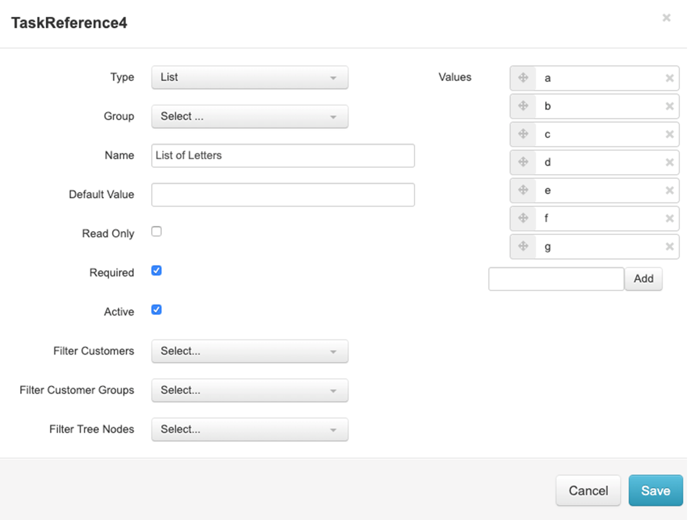This screenshot has width=693, height=520.
Task: Open the Type dropdown showing List
Action: [249, 77]
